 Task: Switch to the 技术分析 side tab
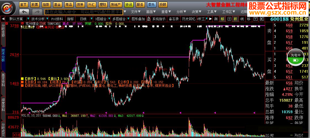[3, 58]
